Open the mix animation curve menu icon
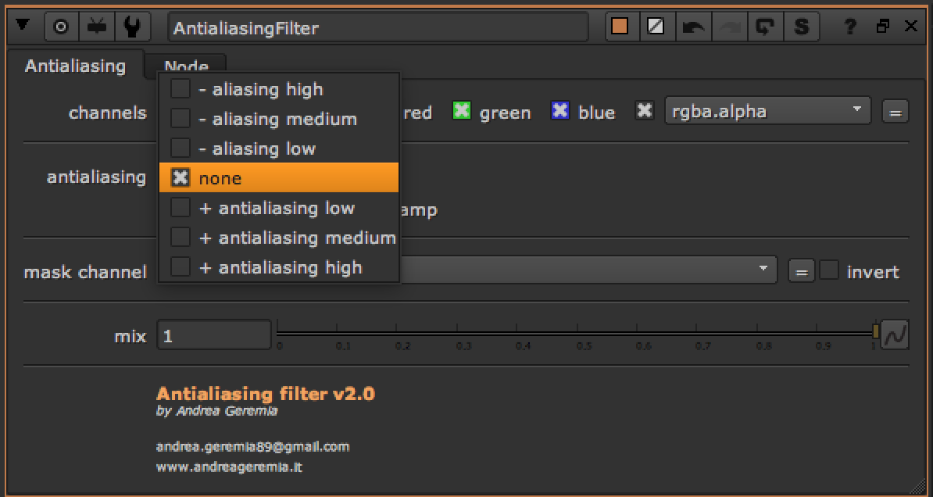 895,335
